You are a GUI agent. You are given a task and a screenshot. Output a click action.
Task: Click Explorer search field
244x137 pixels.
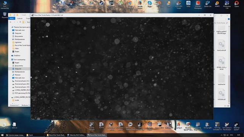[221, 23]
